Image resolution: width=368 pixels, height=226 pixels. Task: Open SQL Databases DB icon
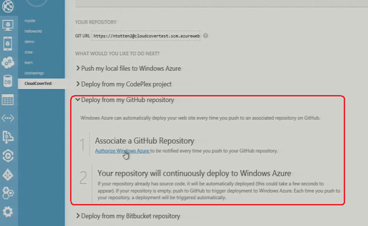click(8, 81)
